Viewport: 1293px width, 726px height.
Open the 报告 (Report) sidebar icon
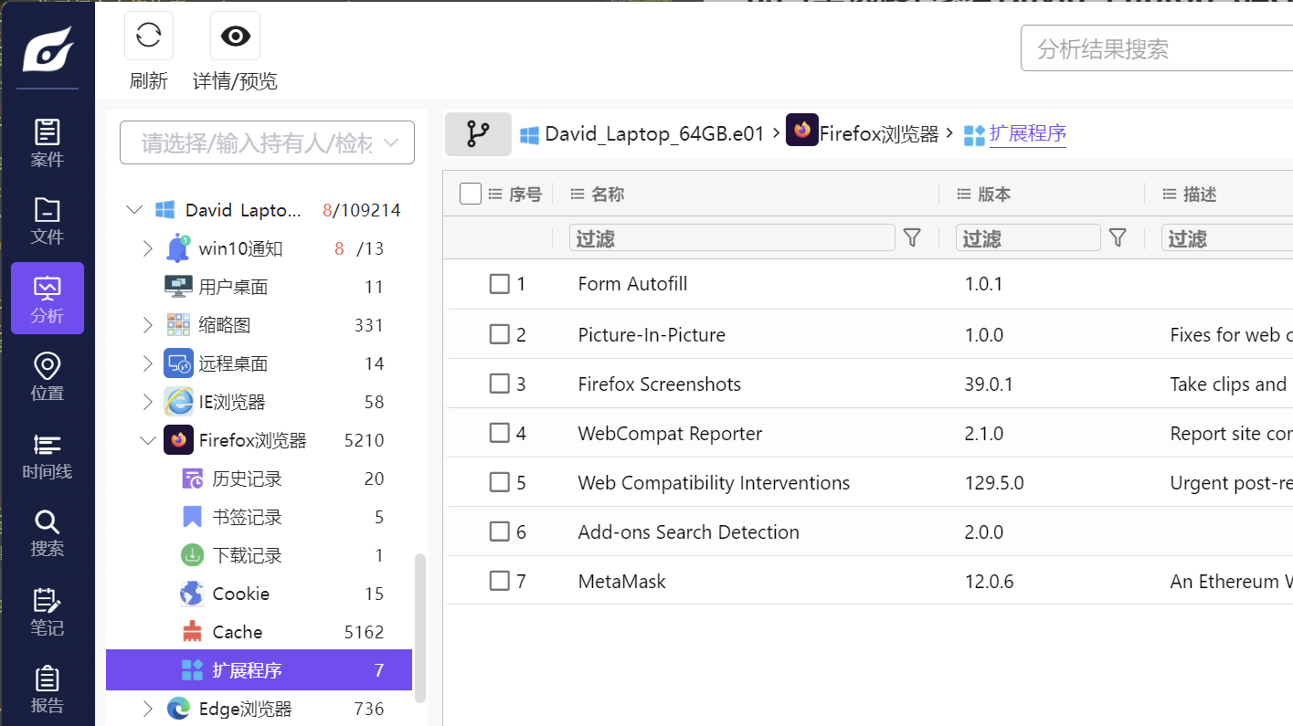click(x=48, y=689)
